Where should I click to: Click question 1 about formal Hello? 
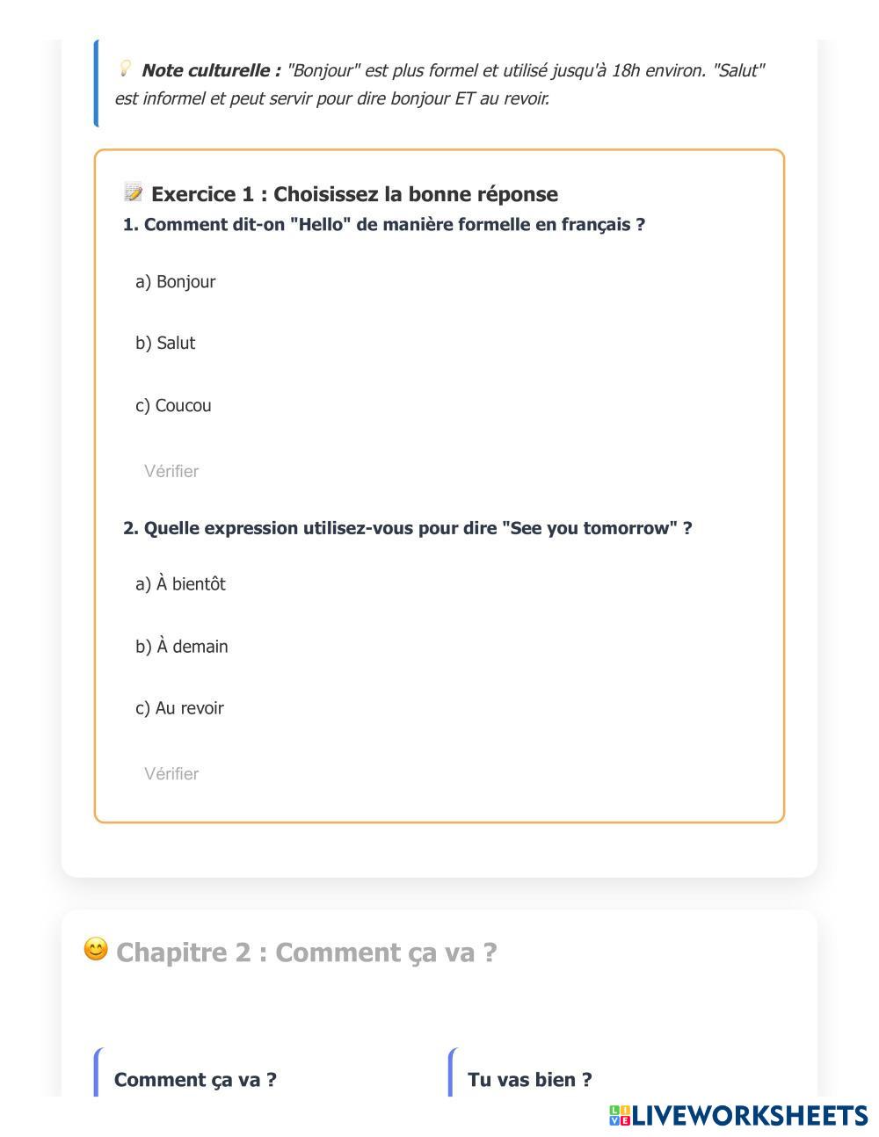(x=384, y=225)
